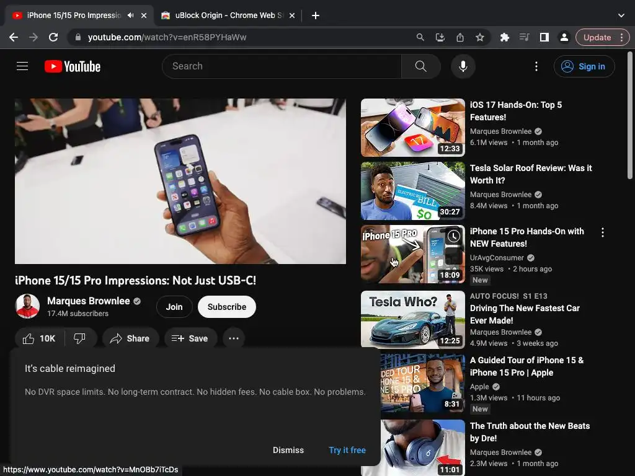Close the uBlock Origin tab

(292, 15)
